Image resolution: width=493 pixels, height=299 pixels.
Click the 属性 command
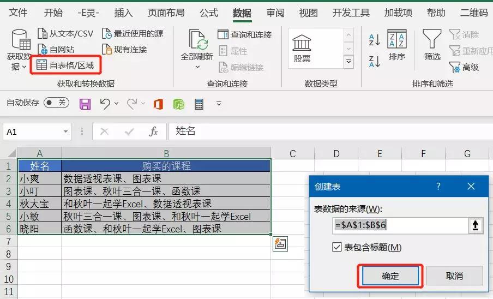pyautogui.click(x=233, y=51)
